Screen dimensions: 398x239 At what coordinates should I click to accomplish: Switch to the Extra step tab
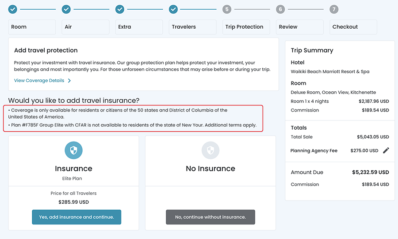(139, 27)
